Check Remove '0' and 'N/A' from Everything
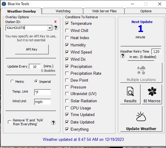Screen dimensions: 166x148 click(10, 122)
